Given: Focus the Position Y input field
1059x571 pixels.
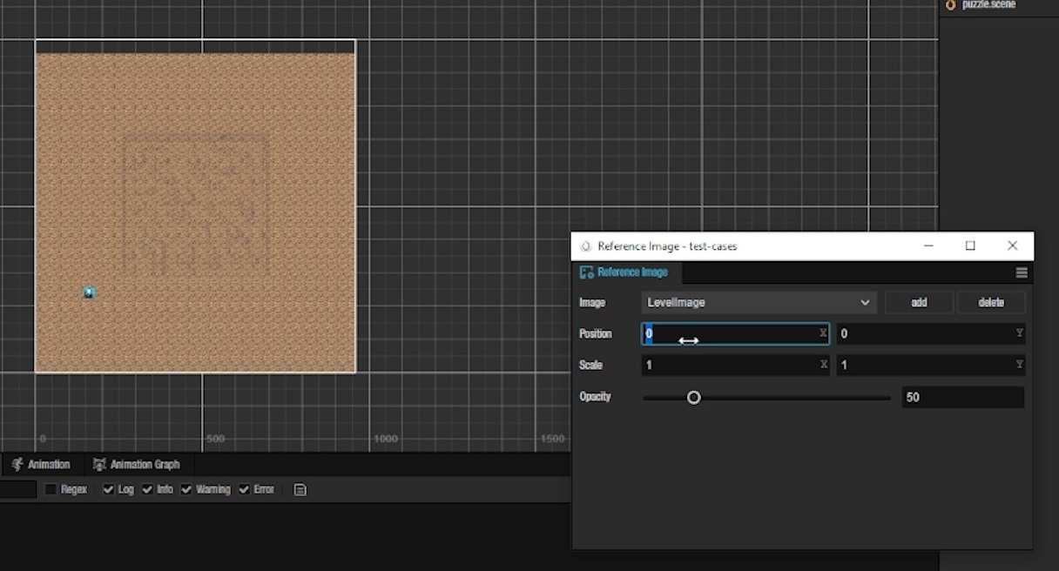Looking at the screenshot, I should coord(923,334).
